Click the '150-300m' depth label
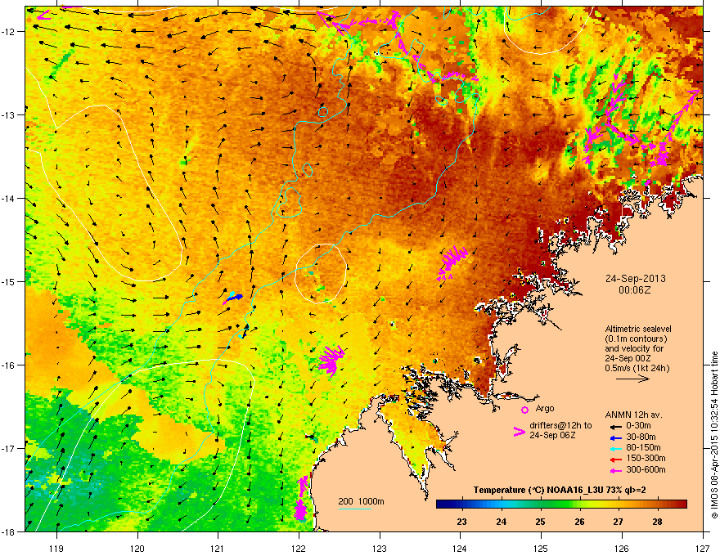Viewport: 720px width, 556px height. coord(646,458)
